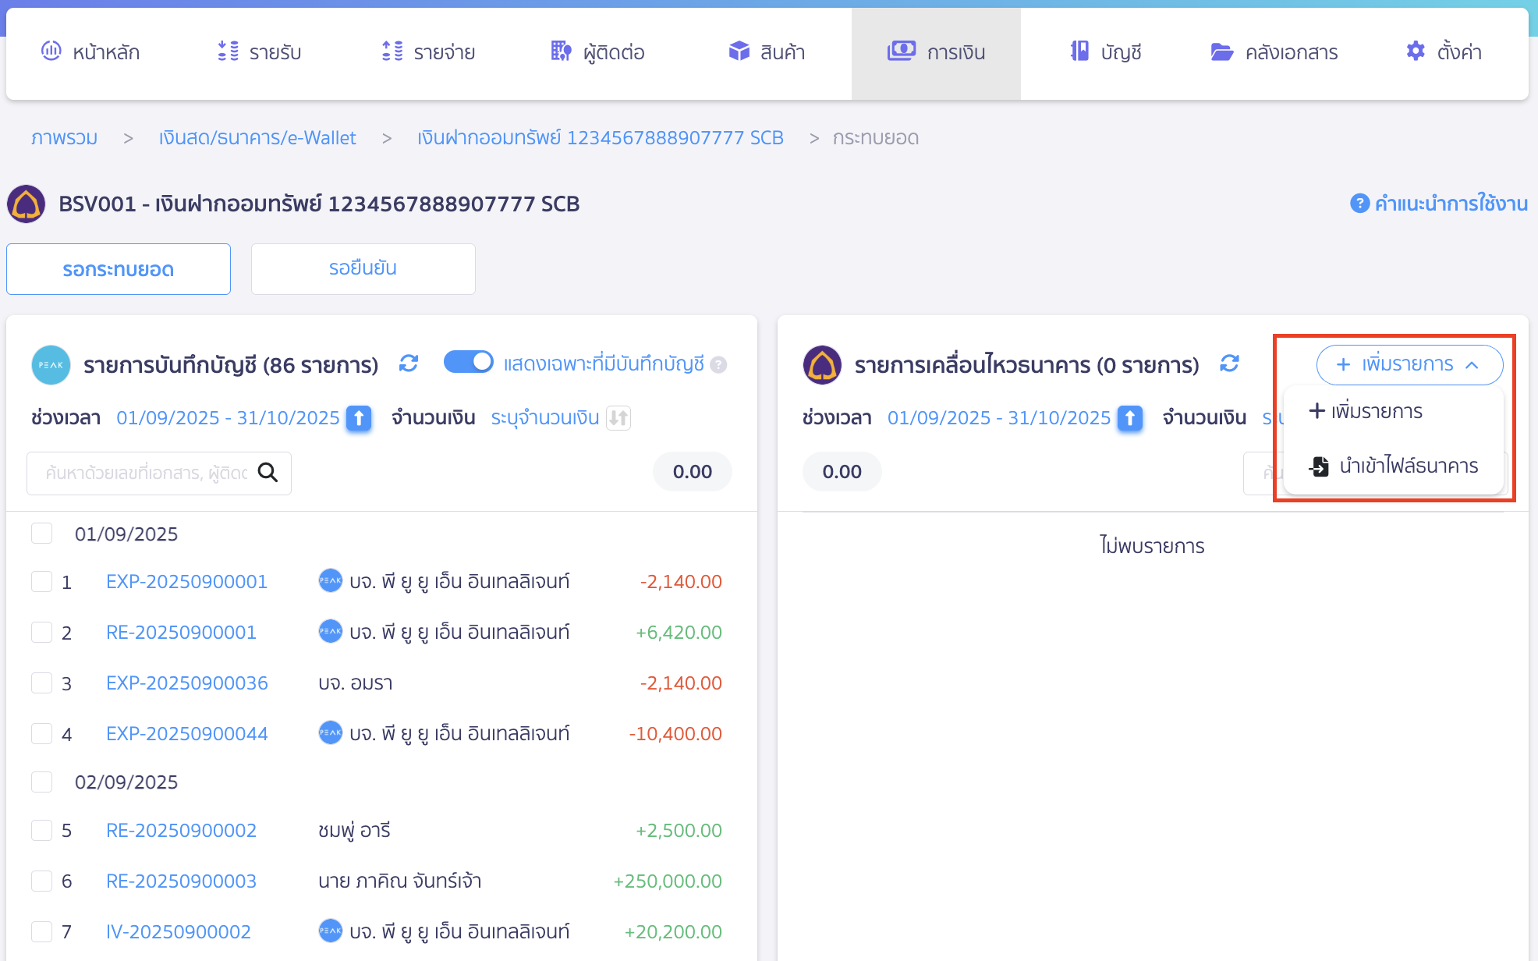Open the บัญชี navigation menu
1538x961 pixels.
1104,51
